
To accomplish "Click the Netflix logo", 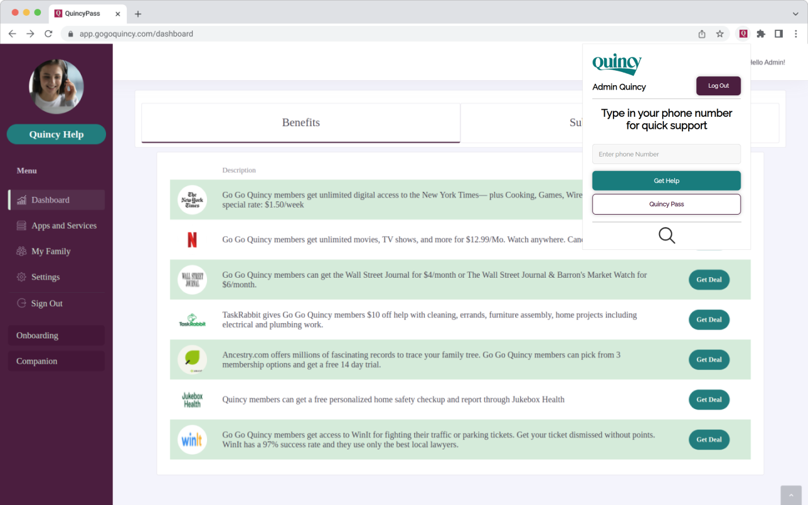I will [192, 240].
